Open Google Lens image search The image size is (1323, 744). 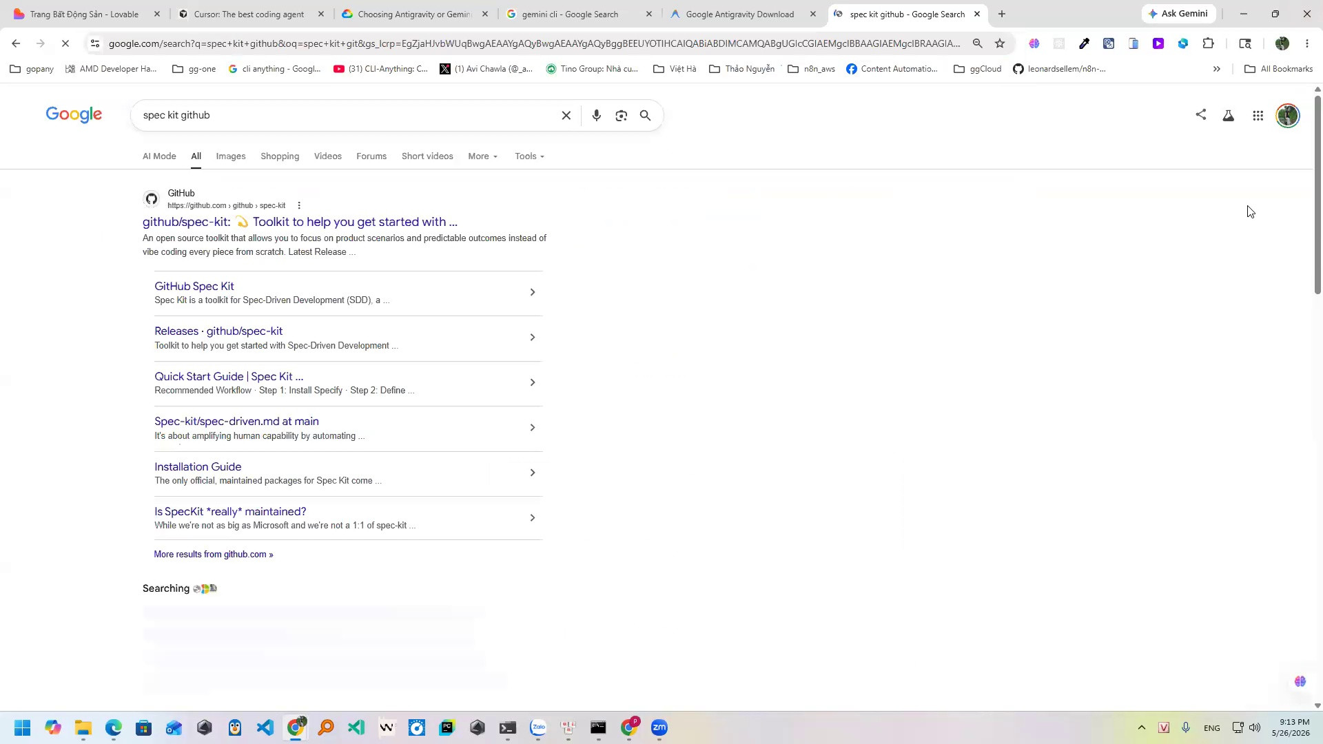tap(622, 116)
